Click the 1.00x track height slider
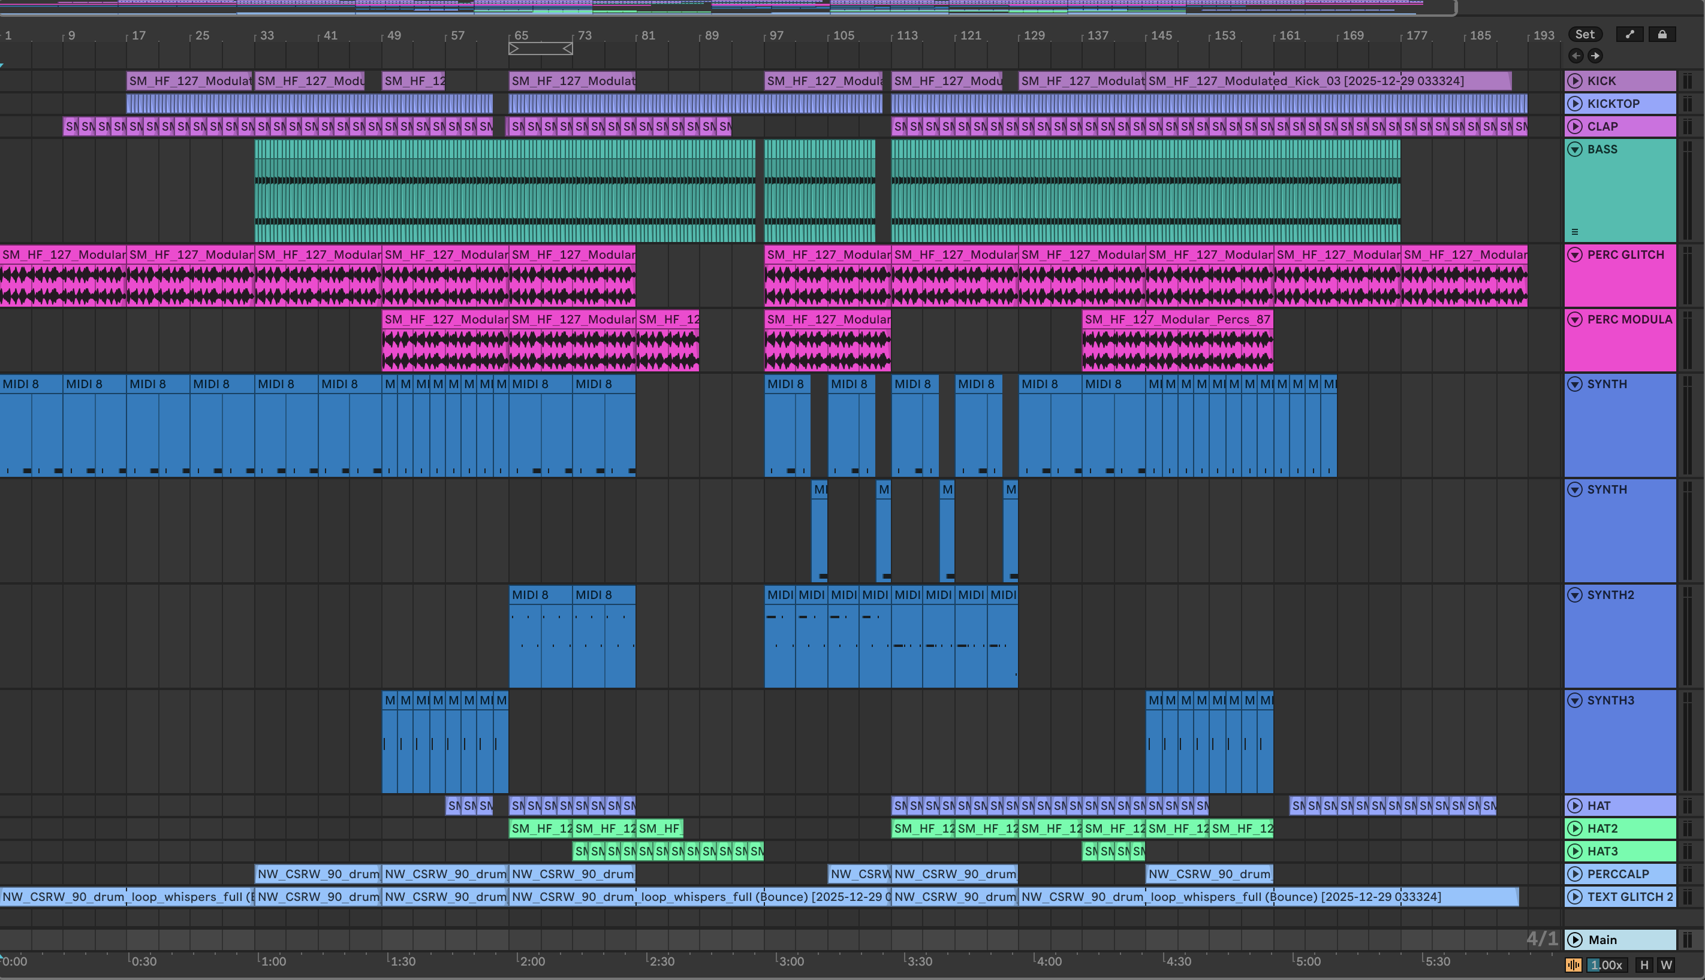 pyautogui.click(x=1607, y=964)
